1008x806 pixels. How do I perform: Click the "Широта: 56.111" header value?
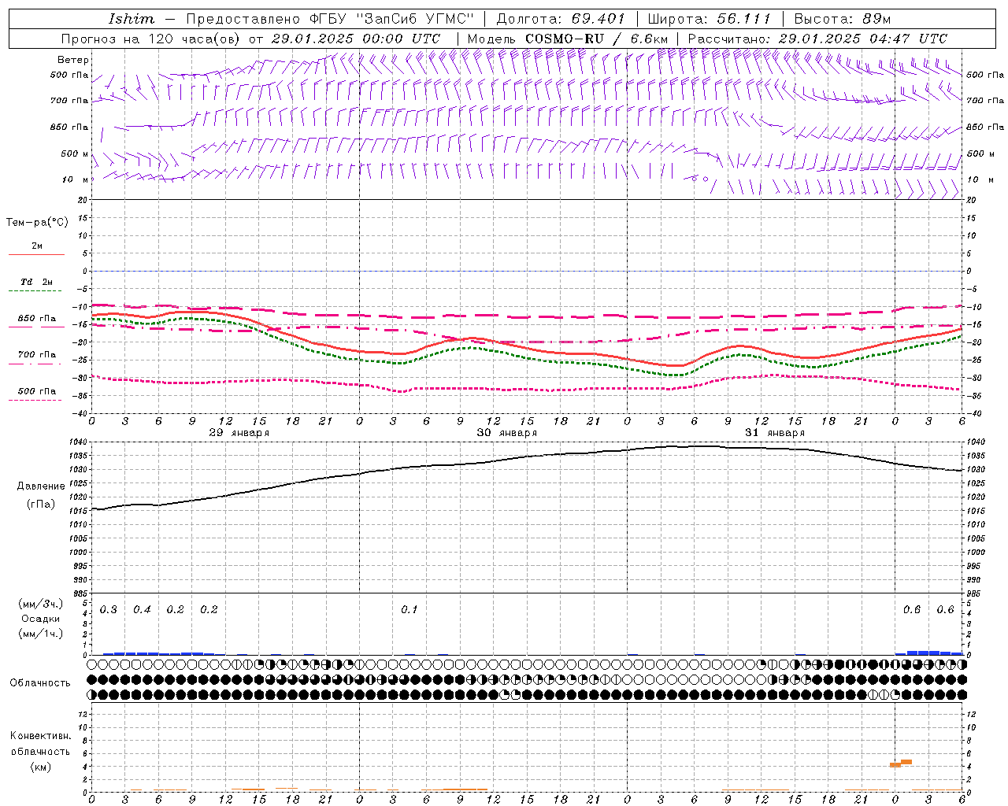pyautogui.click(x=708, y=19)
